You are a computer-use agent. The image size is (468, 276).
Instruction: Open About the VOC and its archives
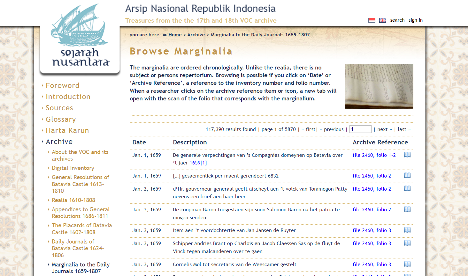pos(80,155)
